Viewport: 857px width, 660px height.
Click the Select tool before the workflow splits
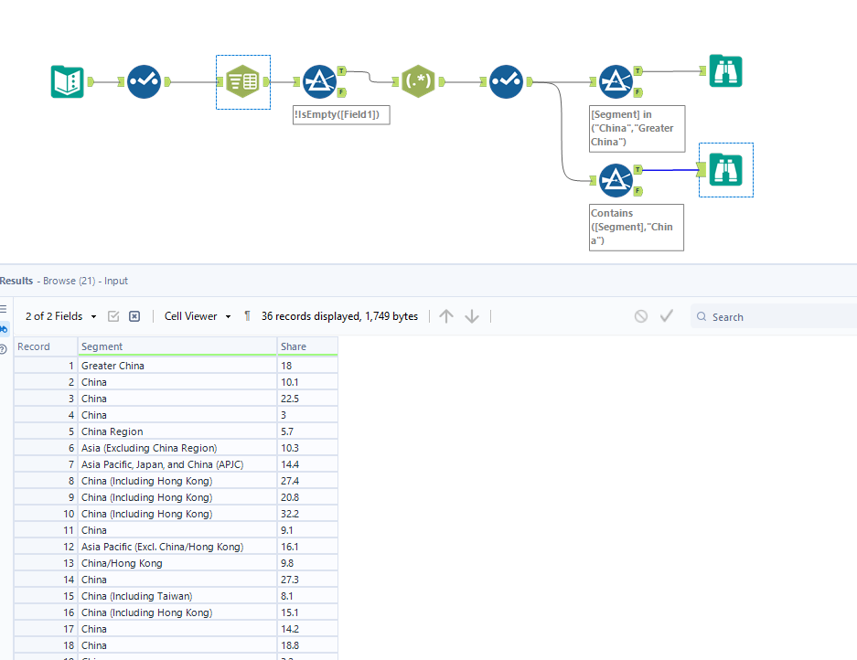coord(506,80)
